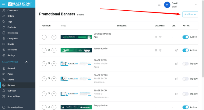
Task: Open the Prepay Online BlazePay banner thumbnail
Action: tap(76, 107)
